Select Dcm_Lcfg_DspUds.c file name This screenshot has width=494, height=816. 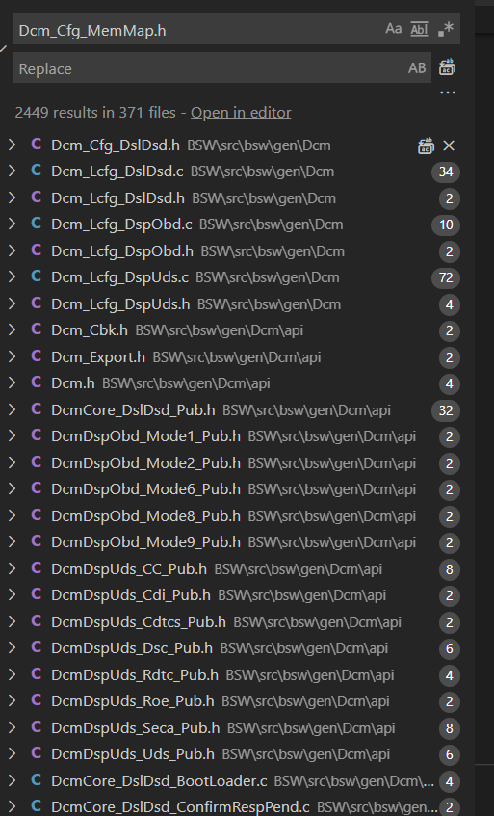click(119, 277)
